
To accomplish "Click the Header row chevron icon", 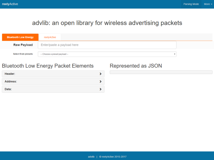I will [x=101, y=74].
